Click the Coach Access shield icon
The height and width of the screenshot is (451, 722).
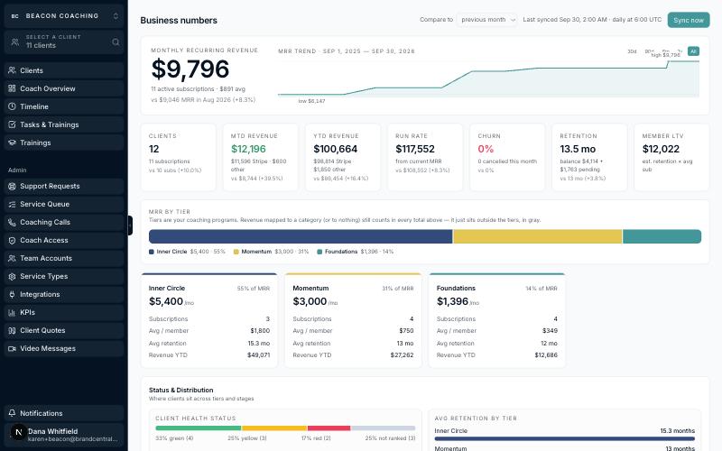12,240
